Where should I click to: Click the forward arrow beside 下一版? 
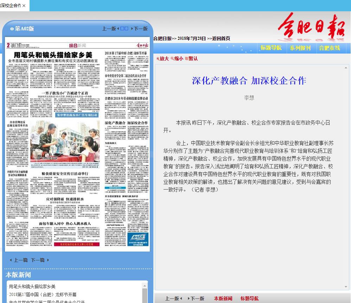(x=133, y=29)
